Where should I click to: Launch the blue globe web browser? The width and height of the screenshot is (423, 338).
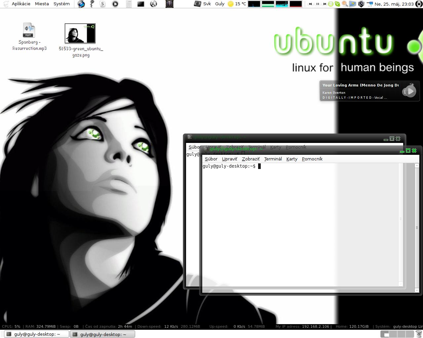tap(81, 4)
